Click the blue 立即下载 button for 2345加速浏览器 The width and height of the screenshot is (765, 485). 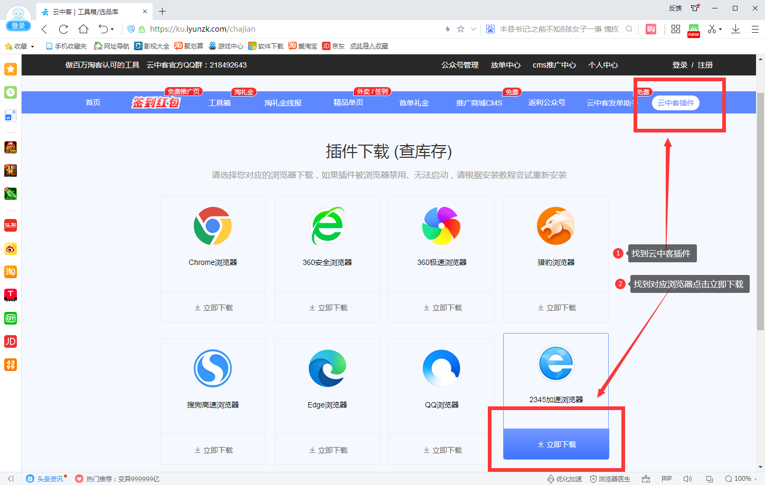pyautogui.click(x=556, y=444)
